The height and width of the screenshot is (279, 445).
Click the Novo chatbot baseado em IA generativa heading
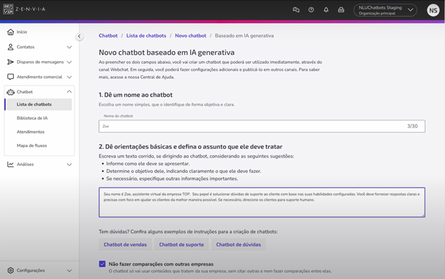pyautogui.click(x=166, y=53)
